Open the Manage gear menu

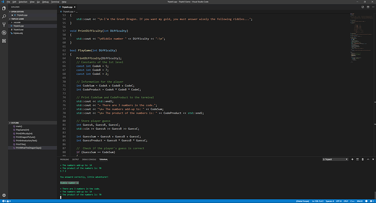4,195
